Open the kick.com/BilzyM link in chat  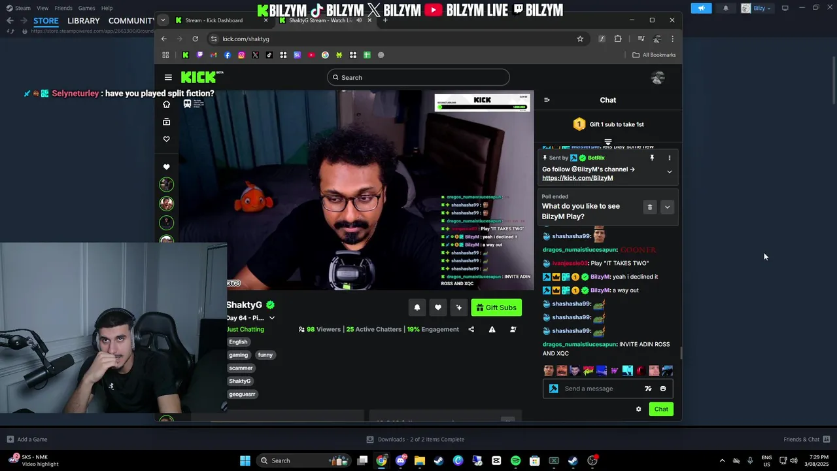[x=577, y=178]
